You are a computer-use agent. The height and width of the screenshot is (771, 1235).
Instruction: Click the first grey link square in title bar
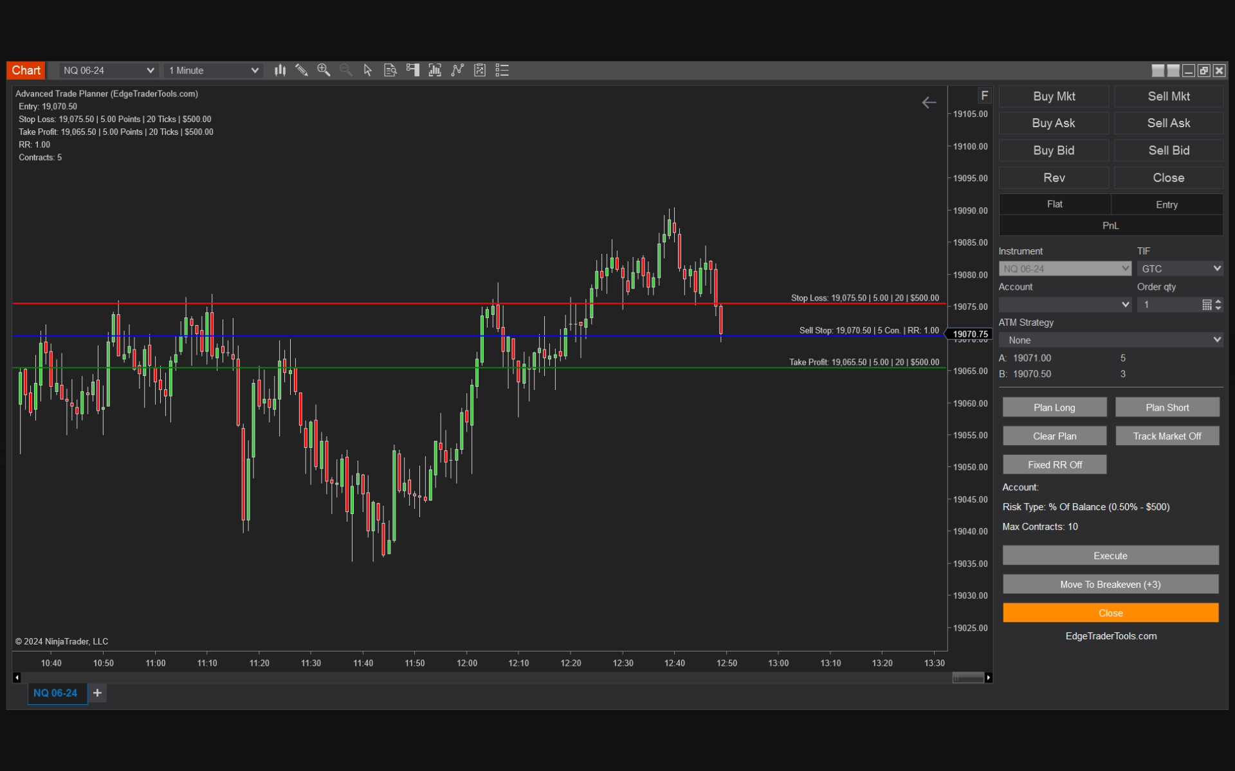point(1158,71)
